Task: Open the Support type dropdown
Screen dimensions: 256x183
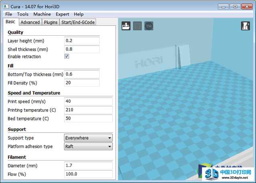Action: click(88, 138)
